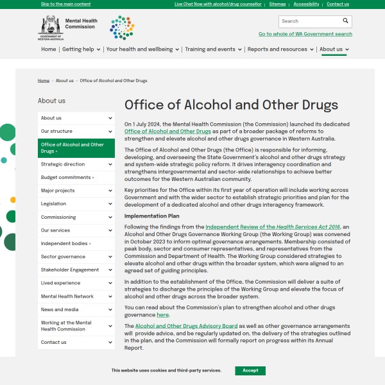
Task: Go to Home in main navigation
Action: coord(48,49)
